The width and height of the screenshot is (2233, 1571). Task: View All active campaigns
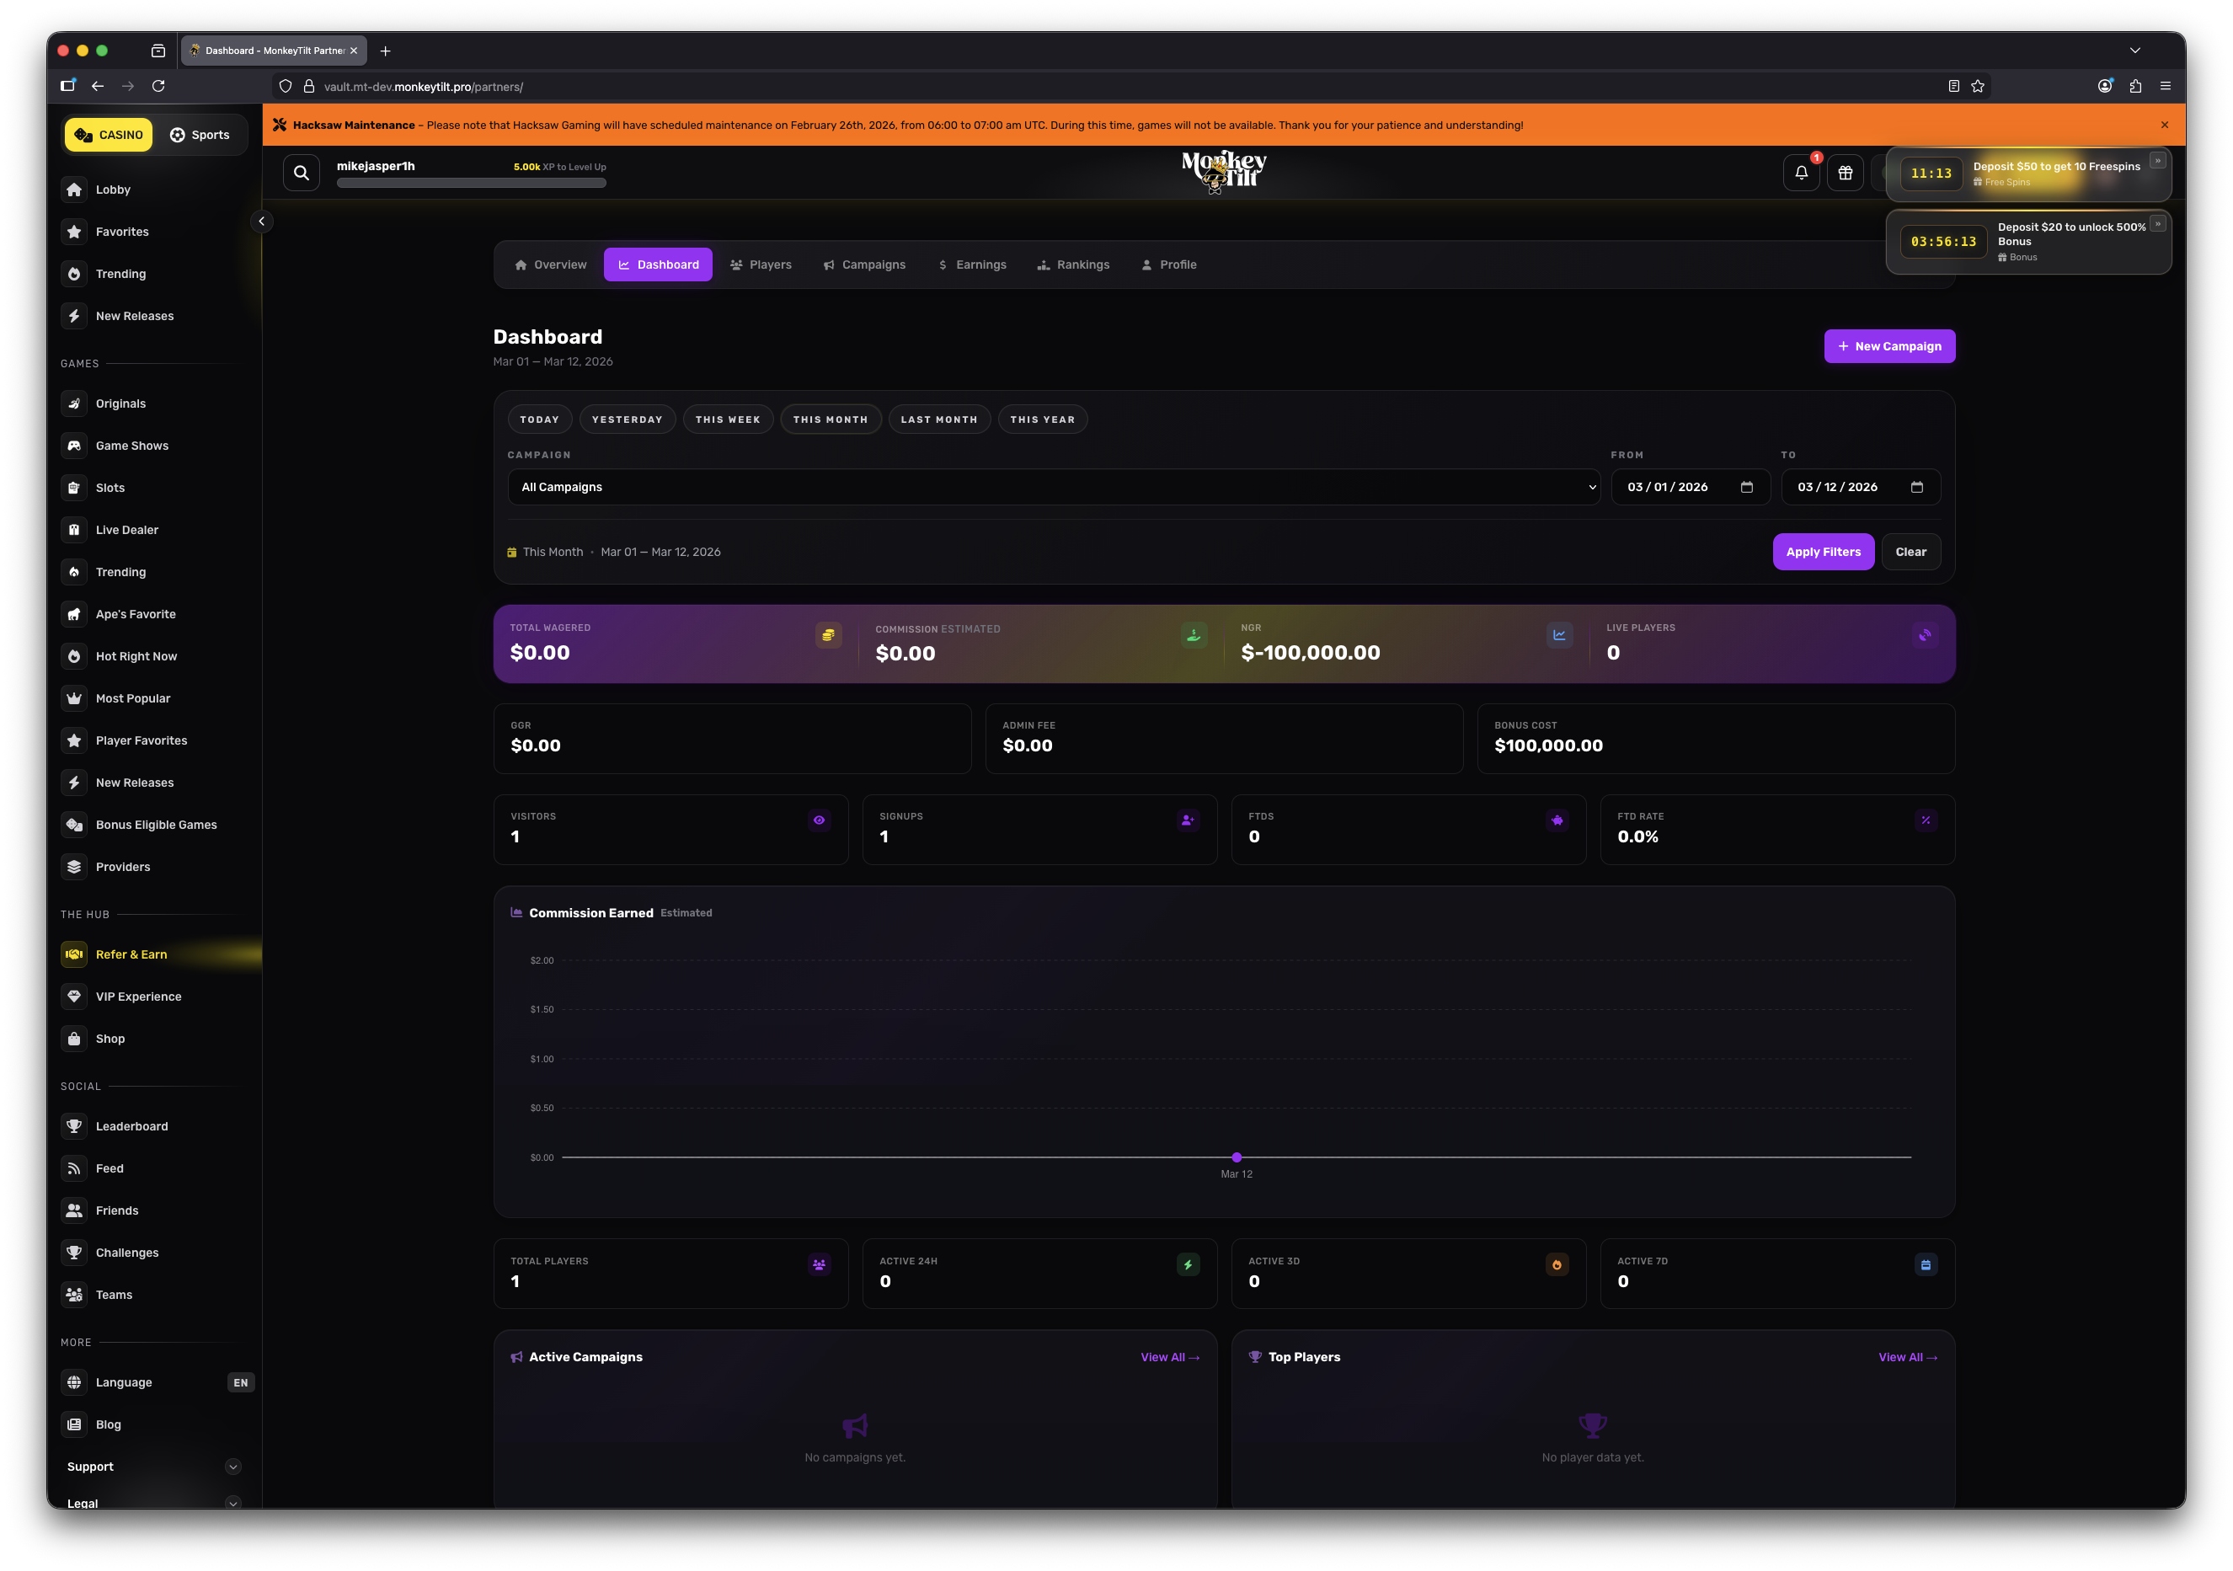click(x=1169, y=1357)
